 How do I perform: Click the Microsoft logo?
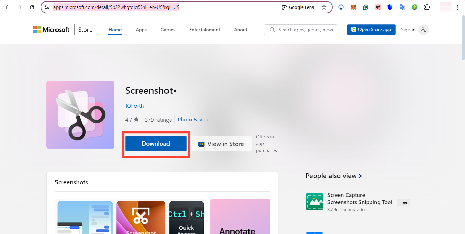[x=51, y=30]
